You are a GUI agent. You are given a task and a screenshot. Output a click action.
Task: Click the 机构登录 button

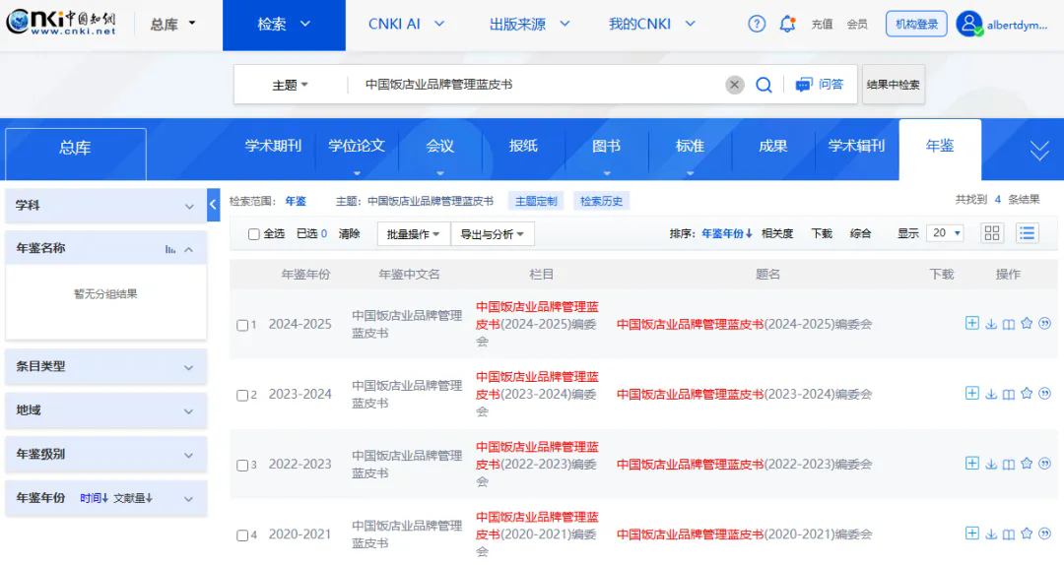pyautogui.click(x=916, y=25)
